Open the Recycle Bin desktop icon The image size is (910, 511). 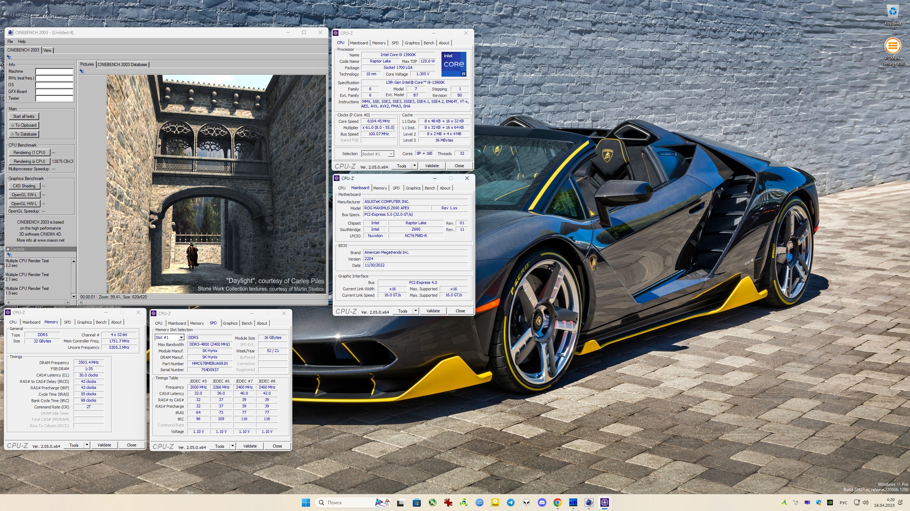tap(893, 15)
